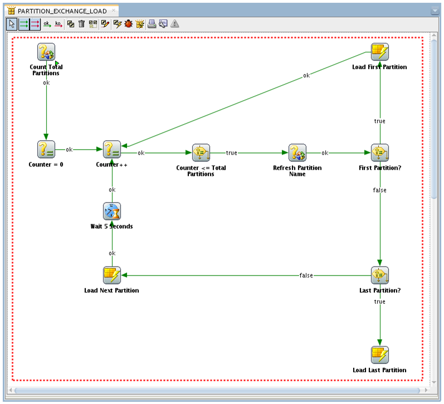Select the Counter = 0 variable step
This screenshot has width=444, height=404.
click(x=46, y=150)
